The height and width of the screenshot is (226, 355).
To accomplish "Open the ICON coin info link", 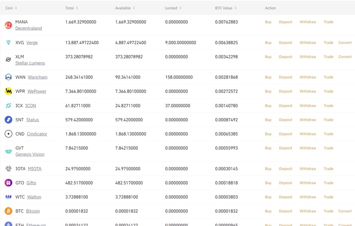I will click(x=30, y=106).
